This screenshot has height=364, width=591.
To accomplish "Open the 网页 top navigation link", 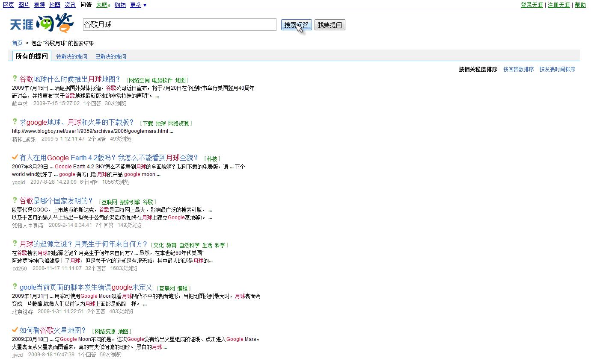I will coord(9,5).
